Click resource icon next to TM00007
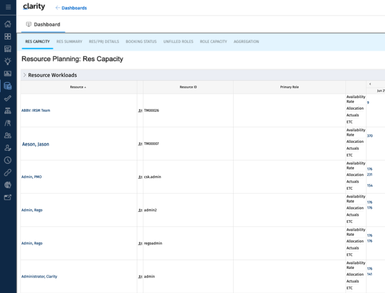 point(140,144)
